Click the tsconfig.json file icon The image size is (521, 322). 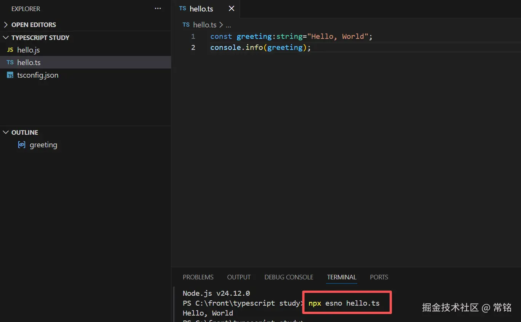coord(10,75)
